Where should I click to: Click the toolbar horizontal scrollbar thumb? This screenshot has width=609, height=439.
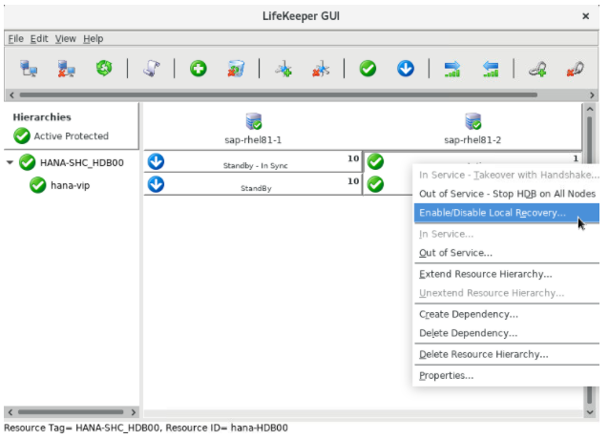[x=278, y=94]
